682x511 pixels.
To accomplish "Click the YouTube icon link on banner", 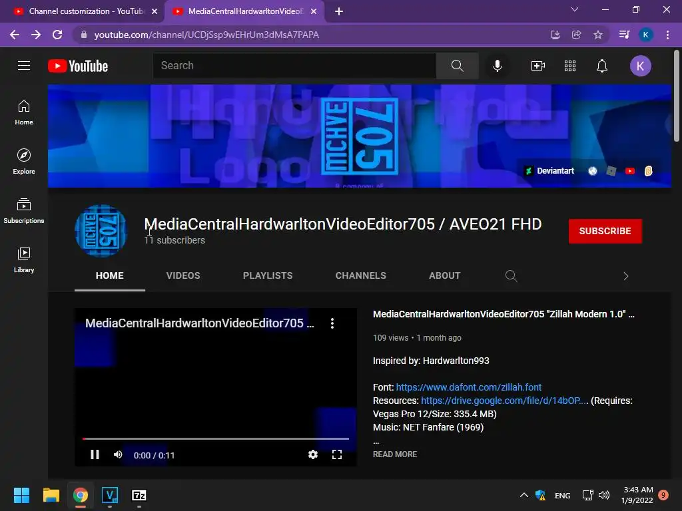I will (630, 171).
